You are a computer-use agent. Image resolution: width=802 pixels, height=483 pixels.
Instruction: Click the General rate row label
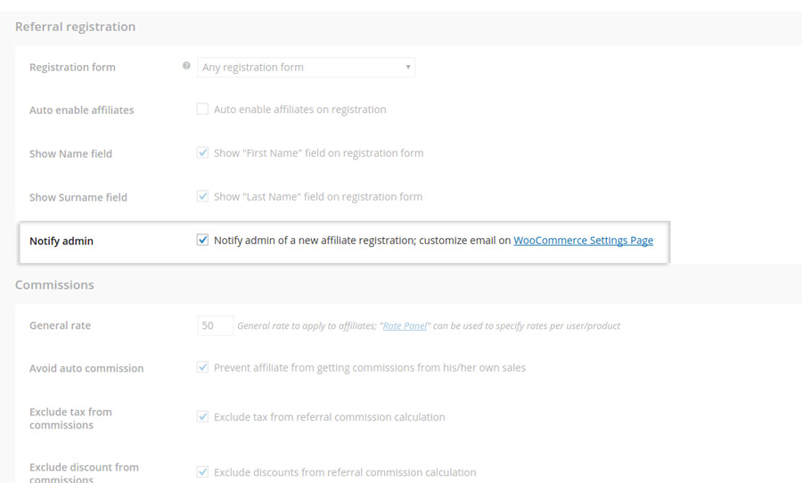pos(60,326)
